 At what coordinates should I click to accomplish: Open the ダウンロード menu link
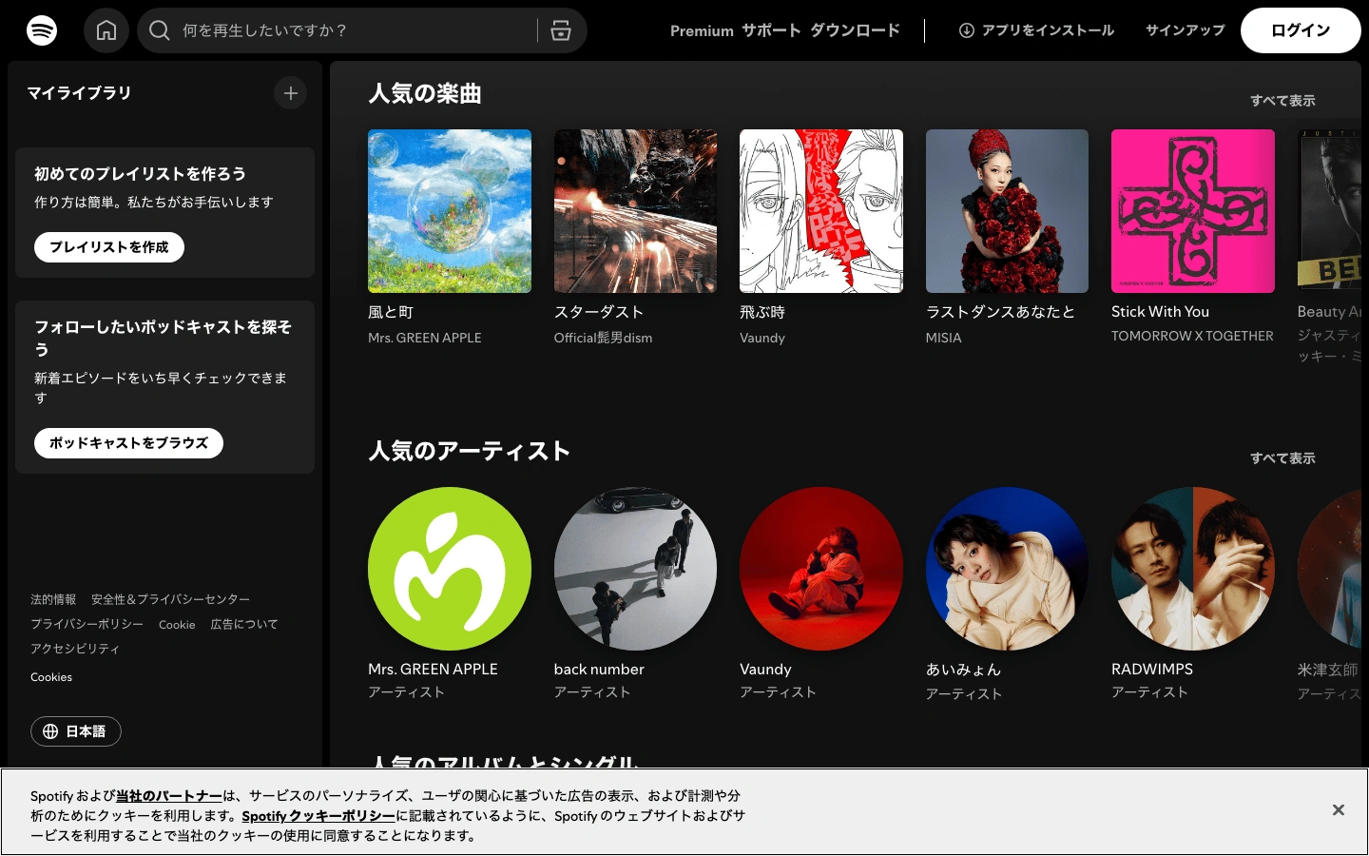[855, 30]
